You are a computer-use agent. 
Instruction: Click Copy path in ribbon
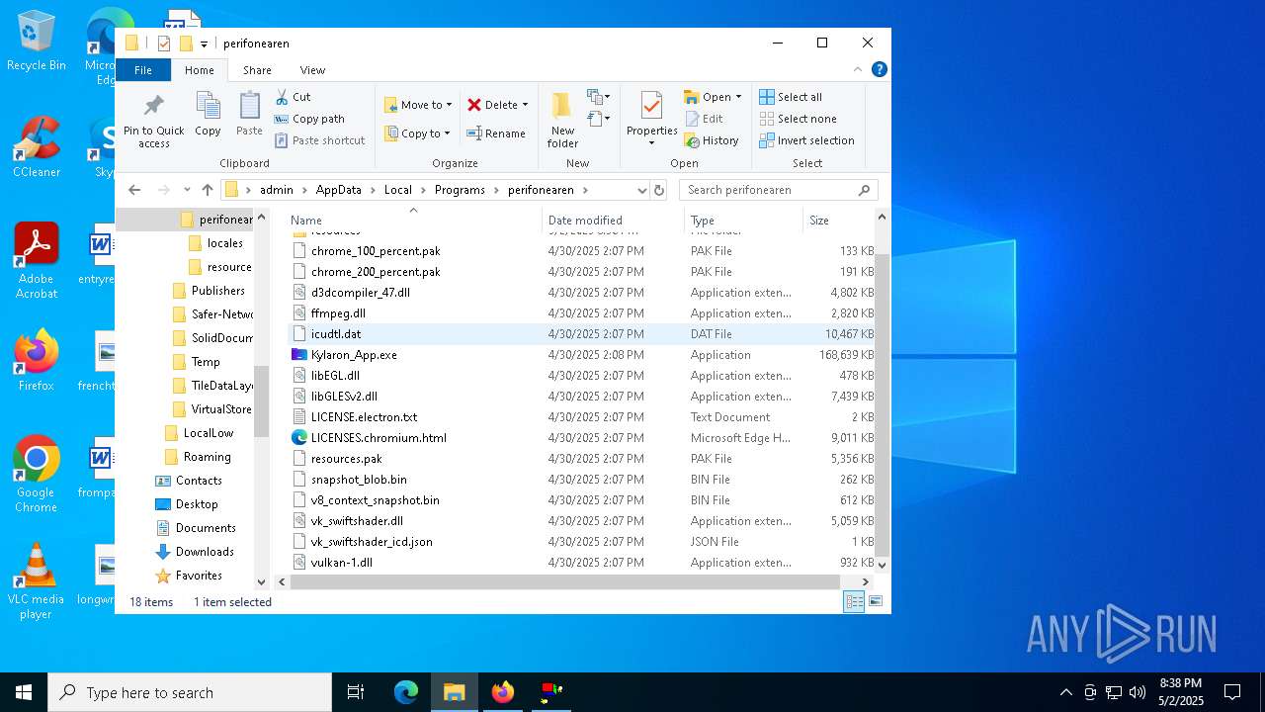click(x=309, y=119)
